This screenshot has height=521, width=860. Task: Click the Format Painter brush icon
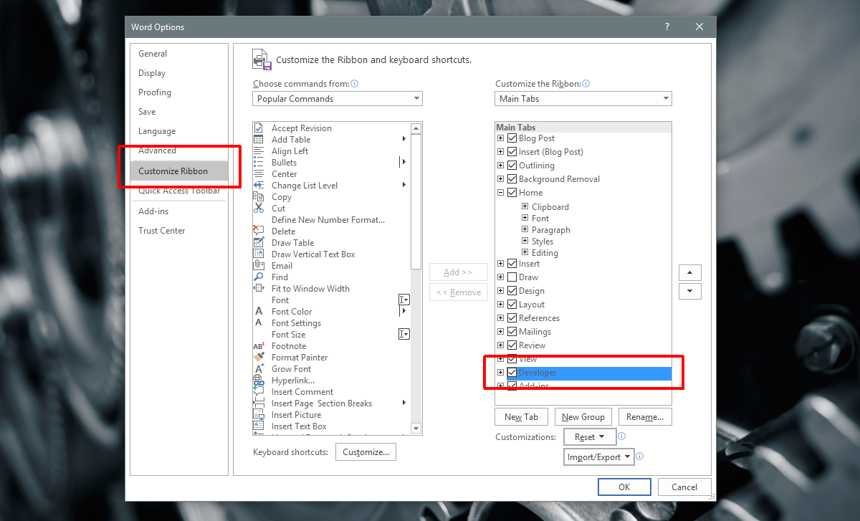pyautogui.click(x=259, y=358)
